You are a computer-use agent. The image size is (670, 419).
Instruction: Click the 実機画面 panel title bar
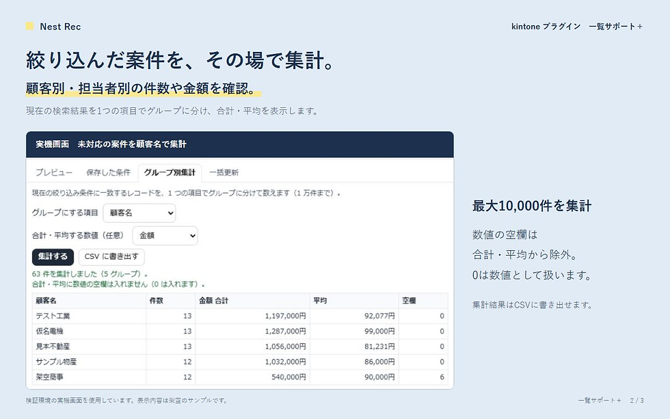click(240, 144)
